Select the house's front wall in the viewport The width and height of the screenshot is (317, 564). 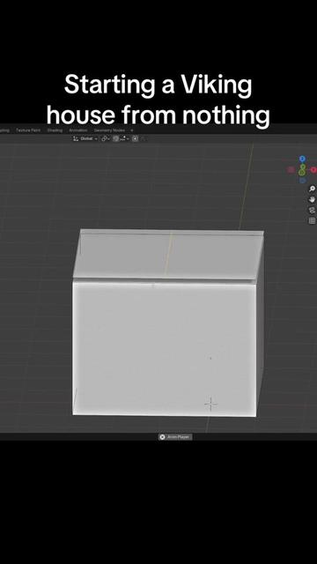point(165,349)
